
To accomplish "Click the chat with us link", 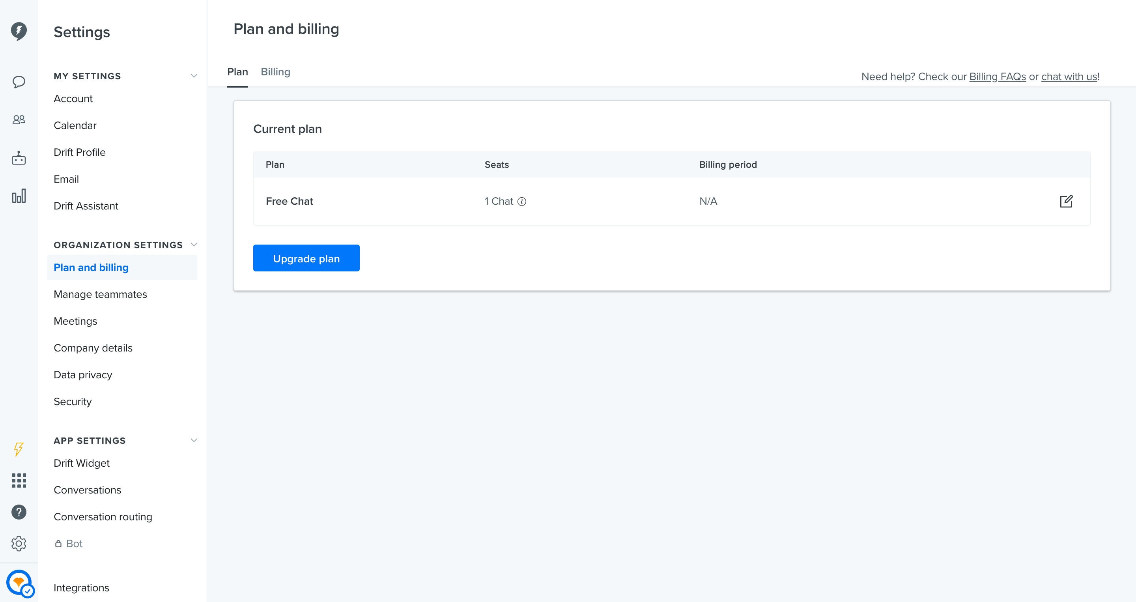I will click(1069, 77).
